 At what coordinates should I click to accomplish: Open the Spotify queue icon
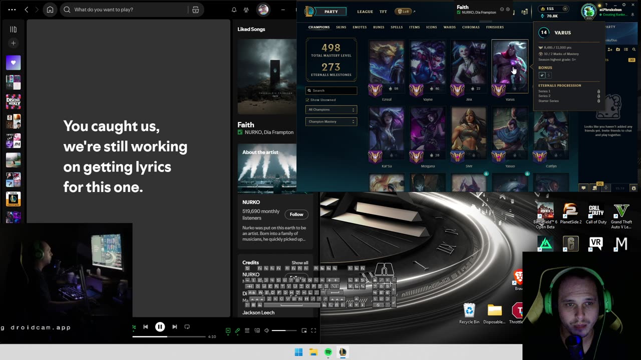click(247, 330)
